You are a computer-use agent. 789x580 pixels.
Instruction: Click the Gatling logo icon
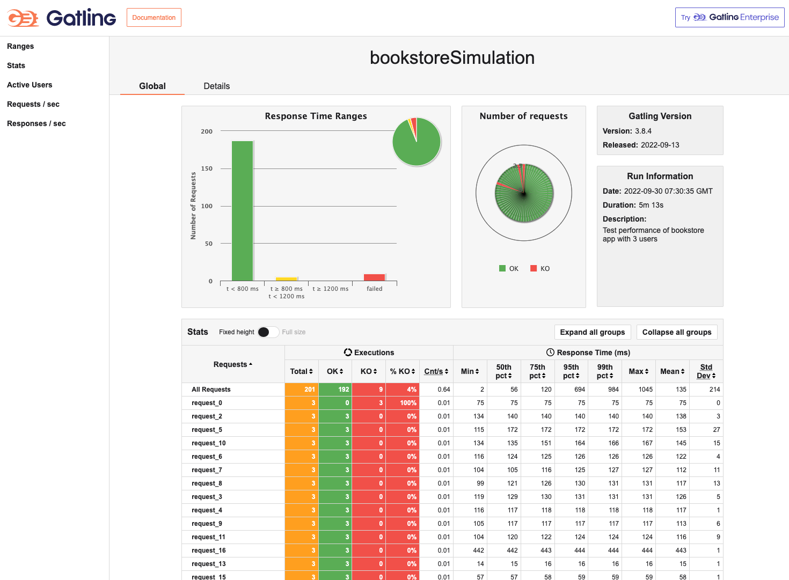pyautogui.click(x=23, y=18)
